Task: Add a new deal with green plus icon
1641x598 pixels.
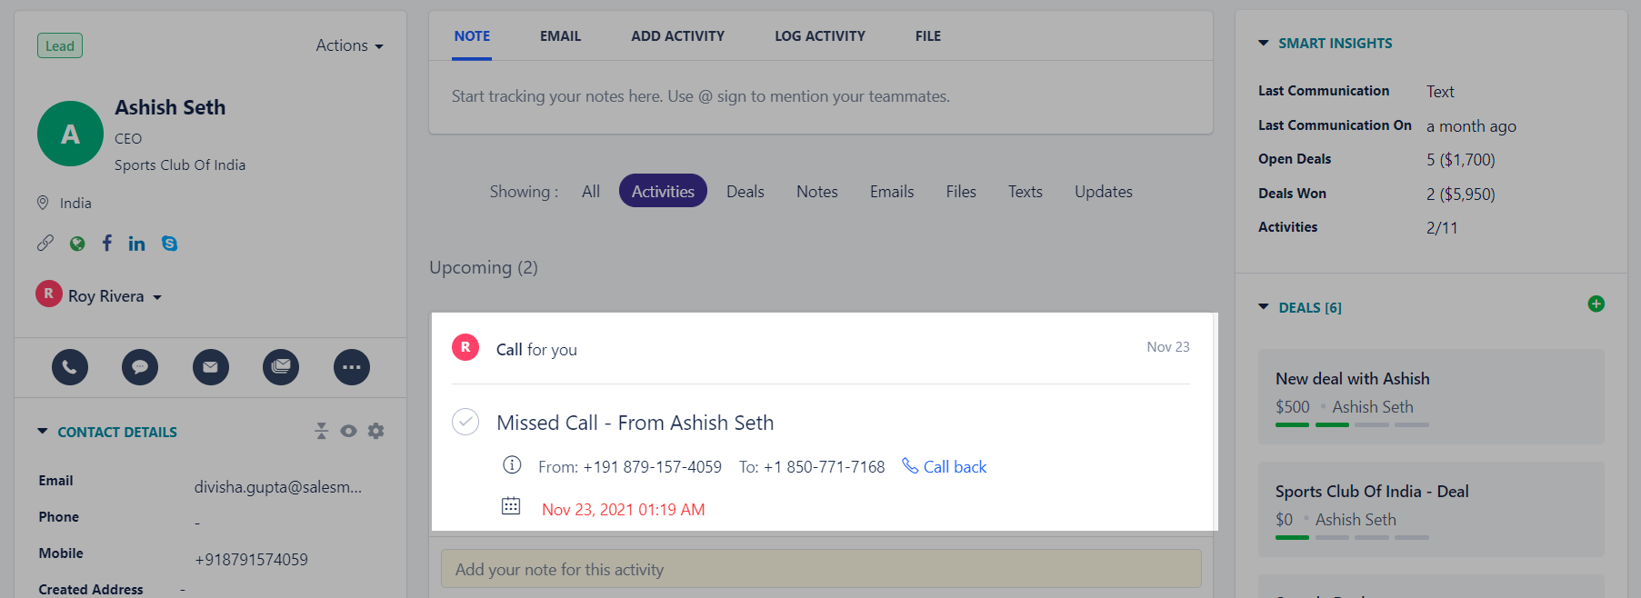Action: tap(1596, 304)
